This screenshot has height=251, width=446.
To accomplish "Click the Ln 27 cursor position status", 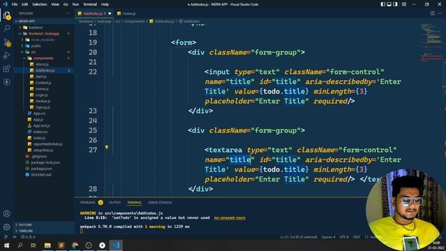I will pyautogui.click(x=298, y=237).
